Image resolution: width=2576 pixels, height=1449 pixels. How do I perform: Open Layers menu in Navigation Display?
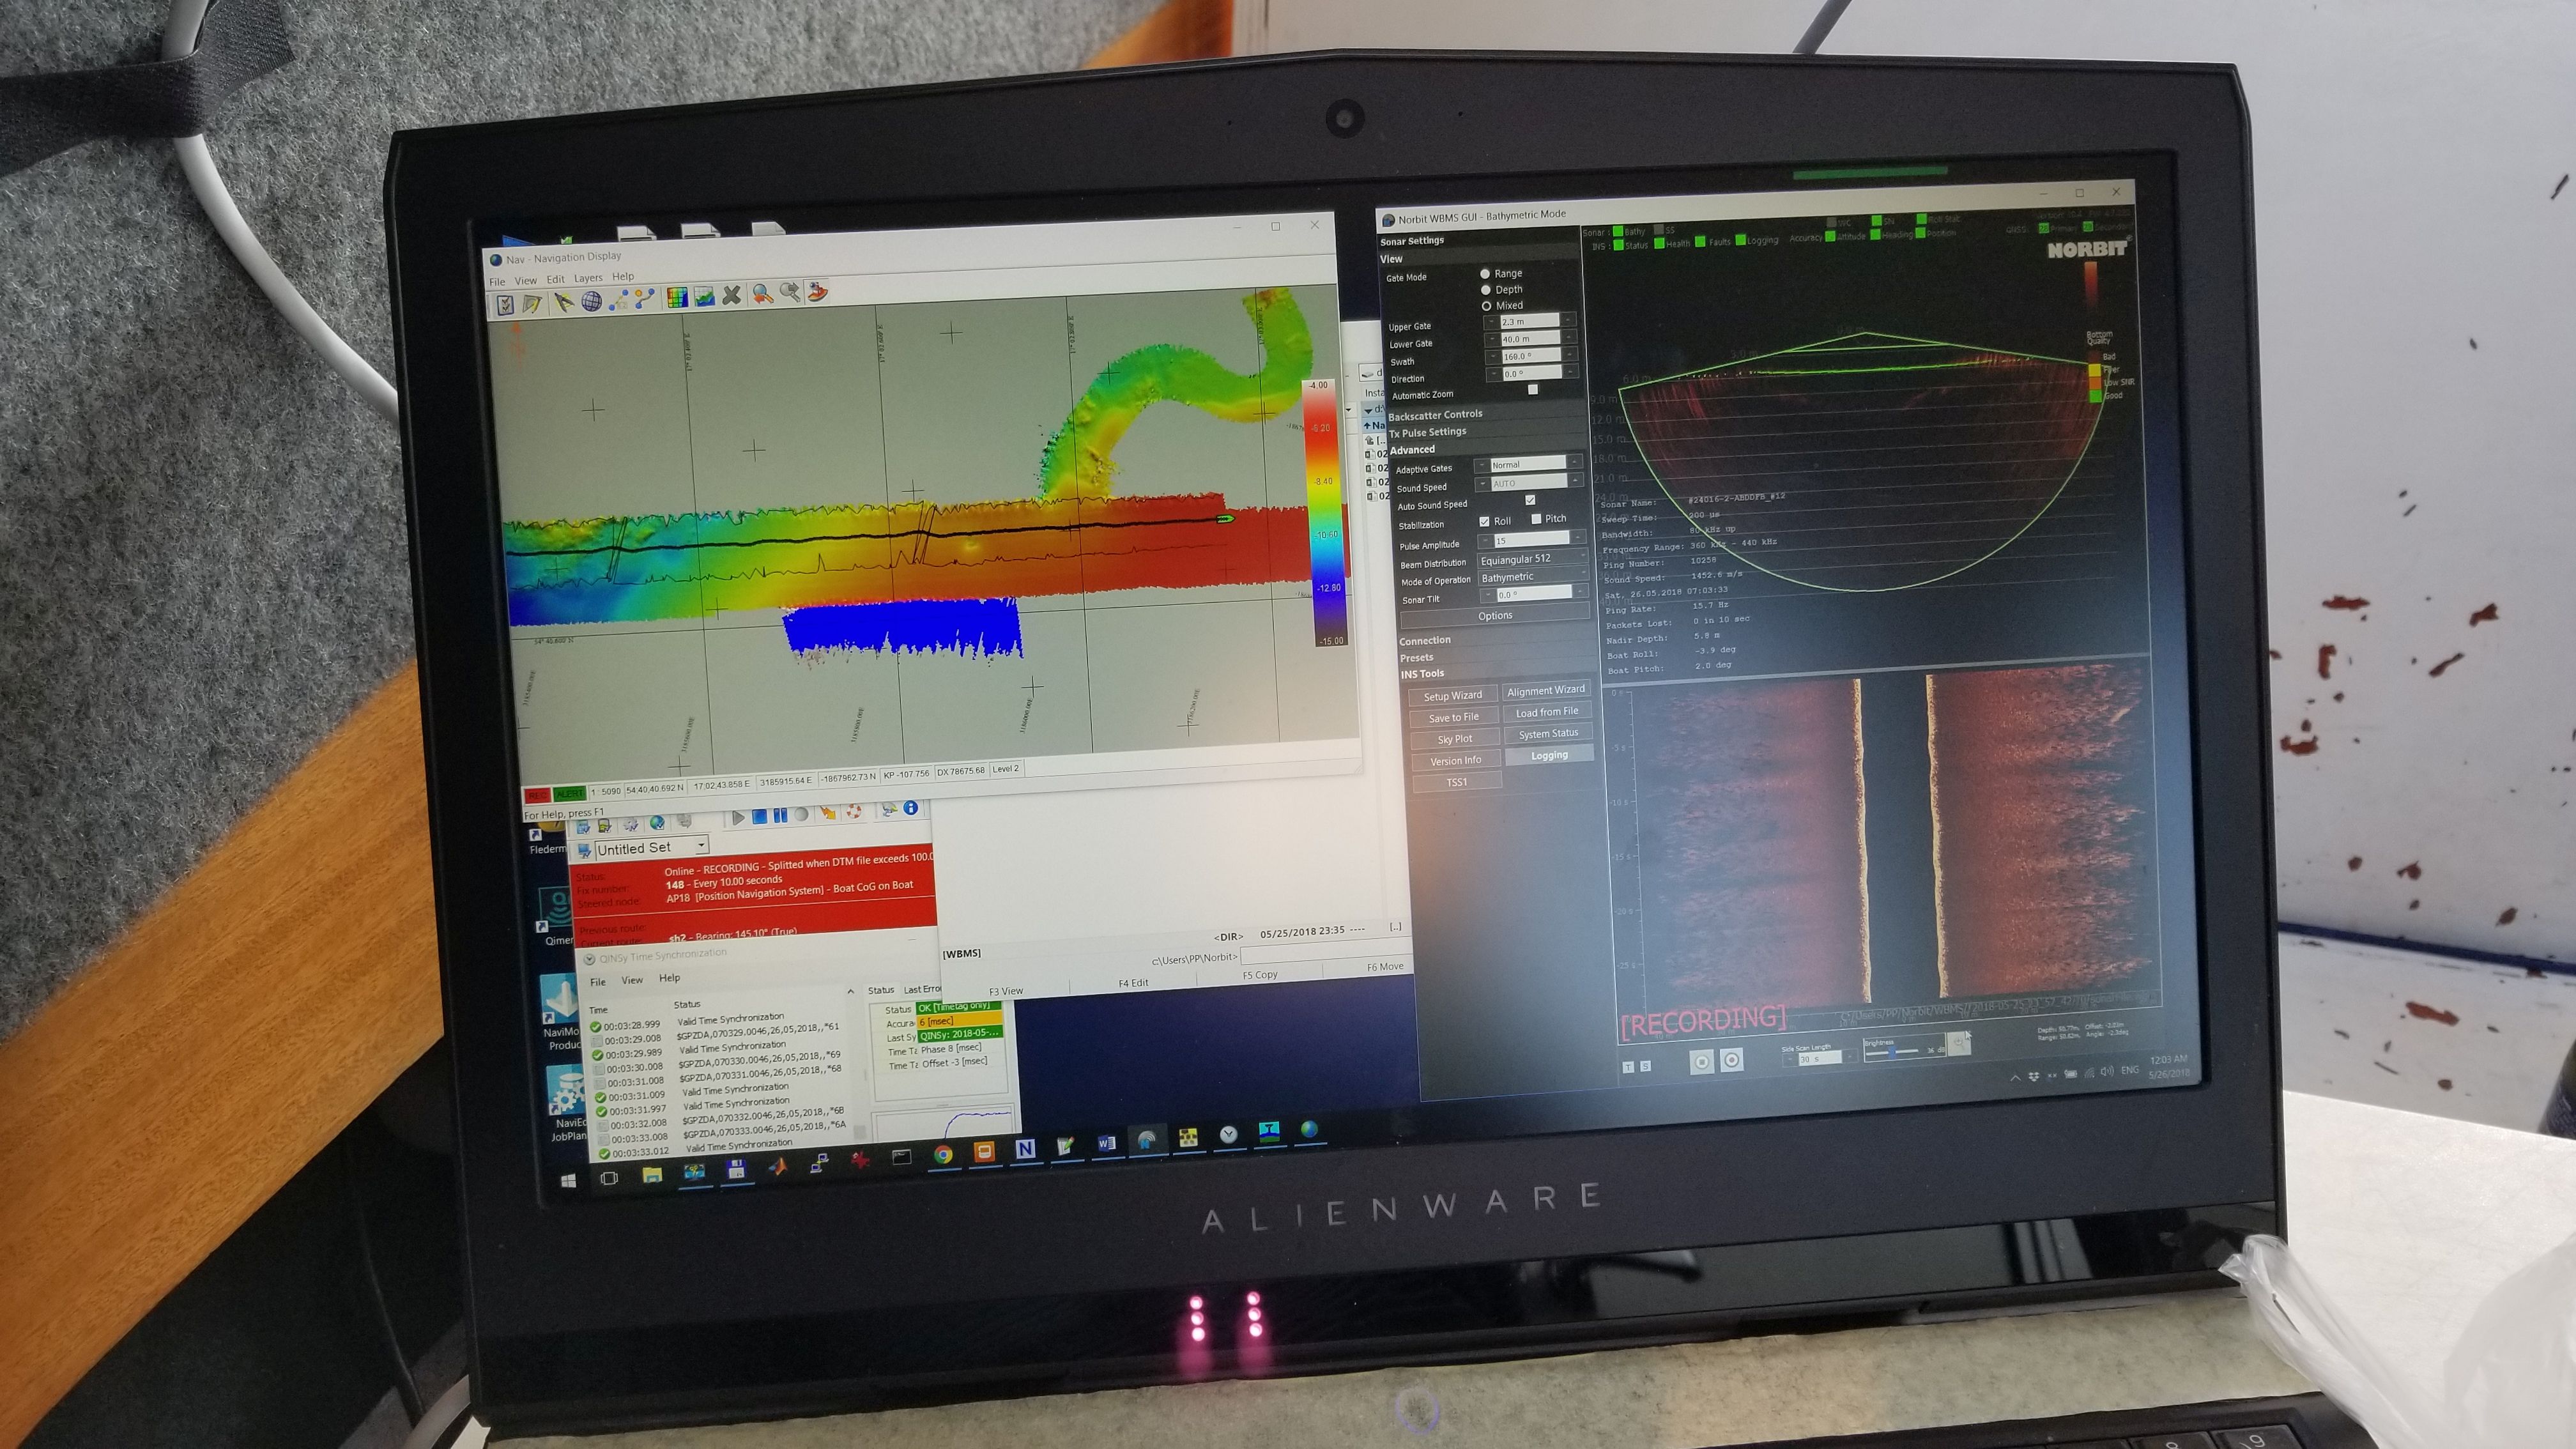click(588, 278)
